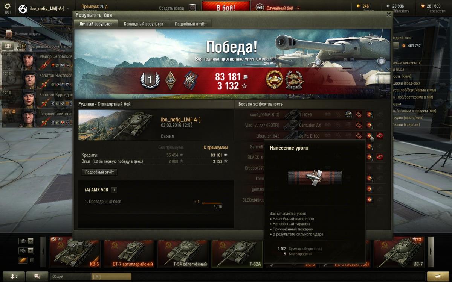Open the vehicle type filter dropdown
This screenshot has width=452, height=282.
(26, 250)
